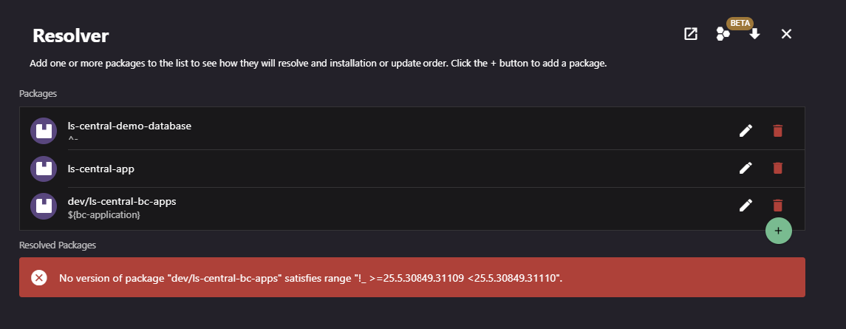Edit the ls-central-demo-database package
Image resolution: width=846 pixels, height=329 pixels.
pyautogui.click(x=746, y=131)
